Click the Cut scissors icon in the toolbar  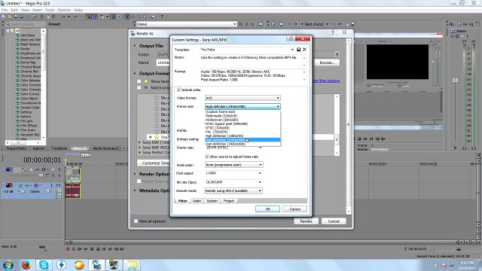[x=42, y=17]
